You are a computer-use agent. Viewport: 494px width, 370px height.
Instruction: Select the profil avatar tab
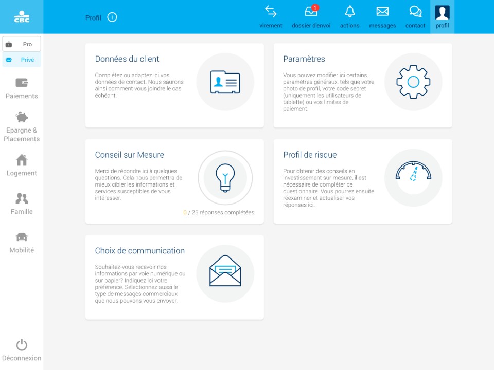pos(442,16)
